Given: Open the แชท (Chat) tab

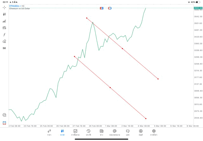Looking at the screenshot, I should pyautogui.click(x=128, y=132).
